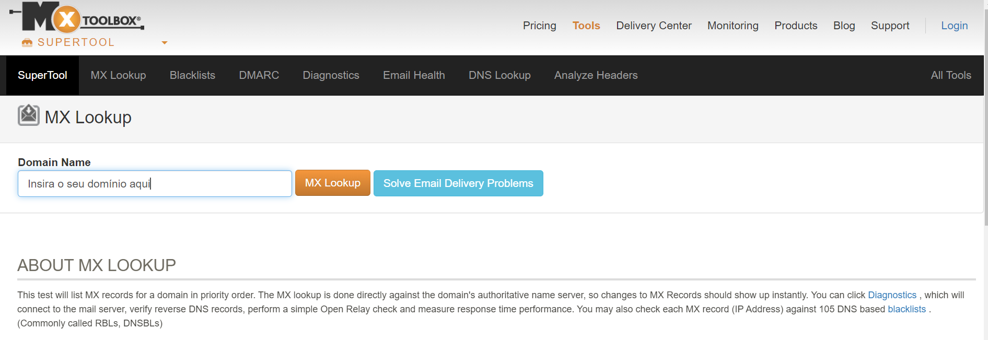988x340 pixels.
Task: Click the orange SuperTool toolbox icon
Action: [x=27, y=42]
